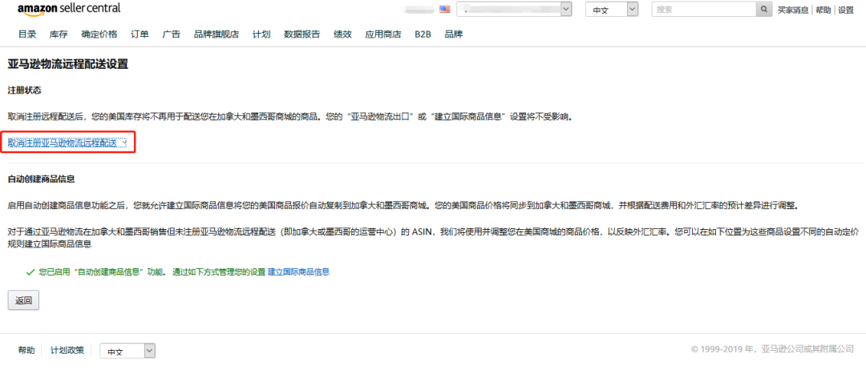Open the 应用商店 menu

(x=382, y=34)
